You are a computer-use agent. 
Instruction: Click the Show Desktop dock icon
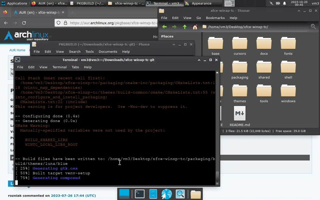point(124,194)
